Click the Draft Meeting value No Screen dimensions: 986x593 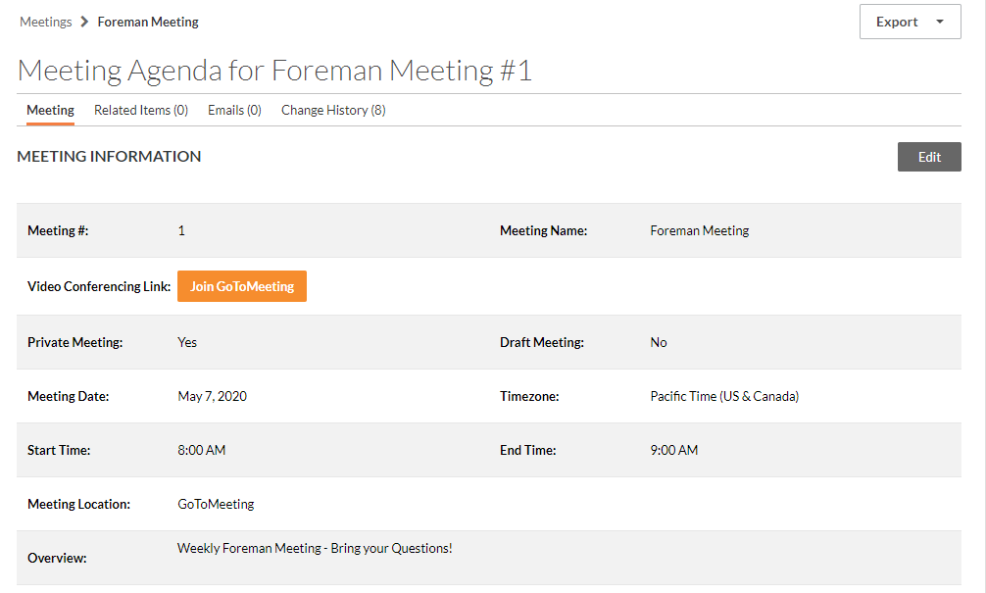(659, 342)
